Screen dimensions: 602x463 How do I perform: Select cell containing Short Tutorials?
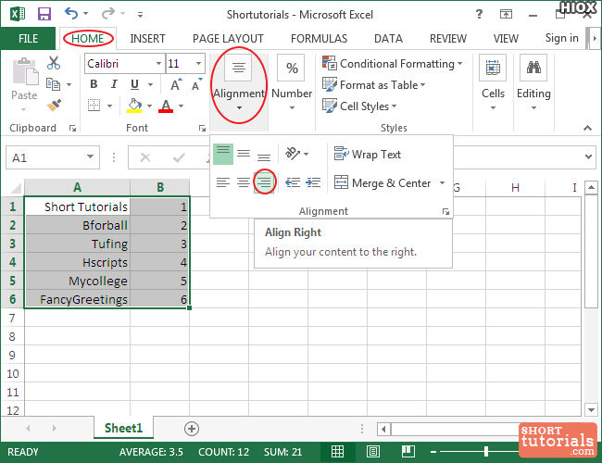(78, 206)
